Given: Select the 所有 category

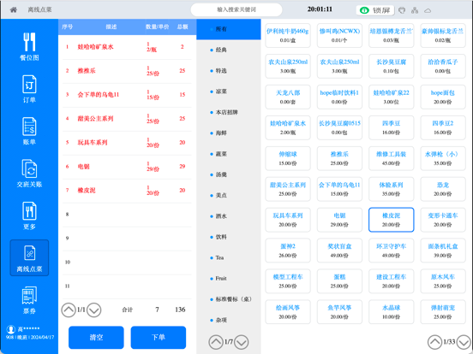Looking at the screenshot, I should click(229, 29).
